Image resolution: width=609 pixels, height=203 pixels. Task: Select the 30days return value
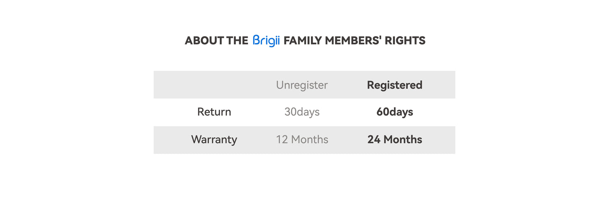point(302,112)
